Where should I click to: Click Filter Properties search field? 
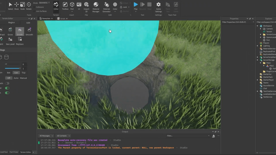[238, 22]
